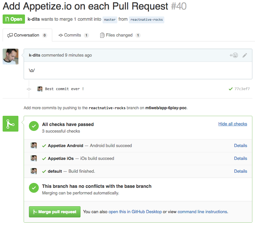Screen dimensions: 255x225
Task: Open Details for Appetize Android
Action: click(x=241, y=145)
